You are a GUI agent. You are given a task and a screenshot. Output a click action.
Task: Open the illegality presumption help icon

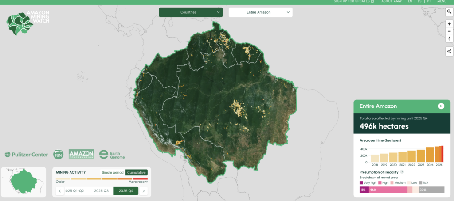tap(402, 172)
